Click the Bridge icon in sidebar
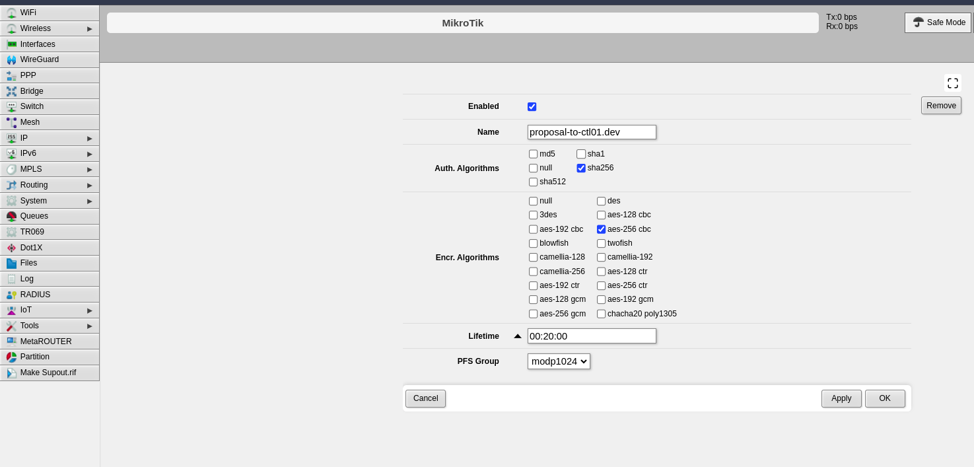Image resolution: width=974 pixels, height=467 pixels. pyautogui.click(x=11, y=91)
